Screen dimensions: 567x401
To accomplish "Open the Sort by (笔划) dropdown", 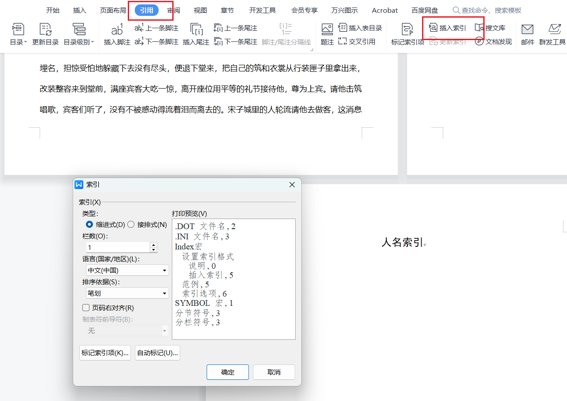I will pyautogui.click(x=127, y=293).
